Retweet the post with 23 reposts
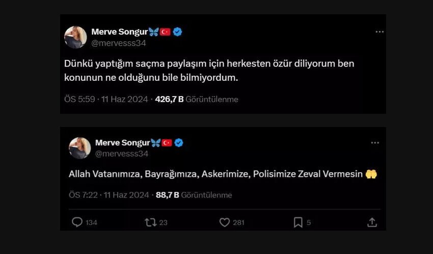The width and height of the screenshot is (433, 254). pos(150,222)
